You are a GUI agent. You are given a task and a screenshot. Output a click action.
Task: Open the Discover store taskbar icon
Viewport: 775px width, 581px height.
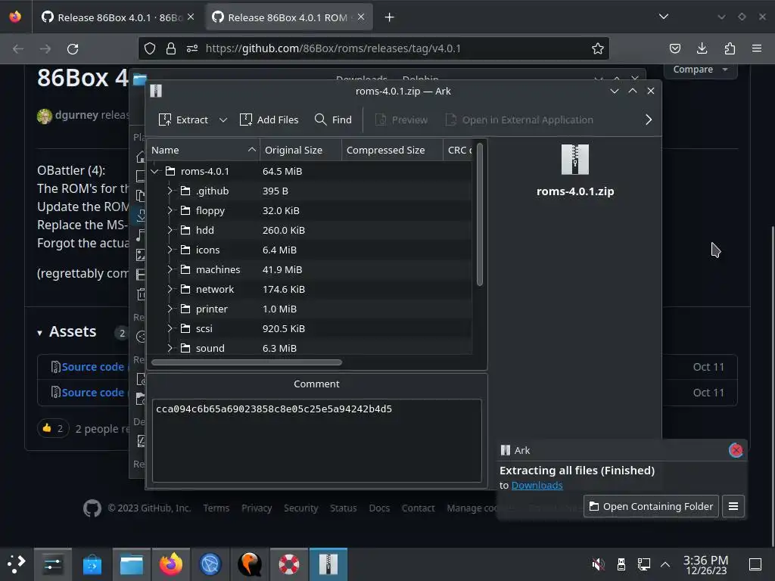coord(92,564)
